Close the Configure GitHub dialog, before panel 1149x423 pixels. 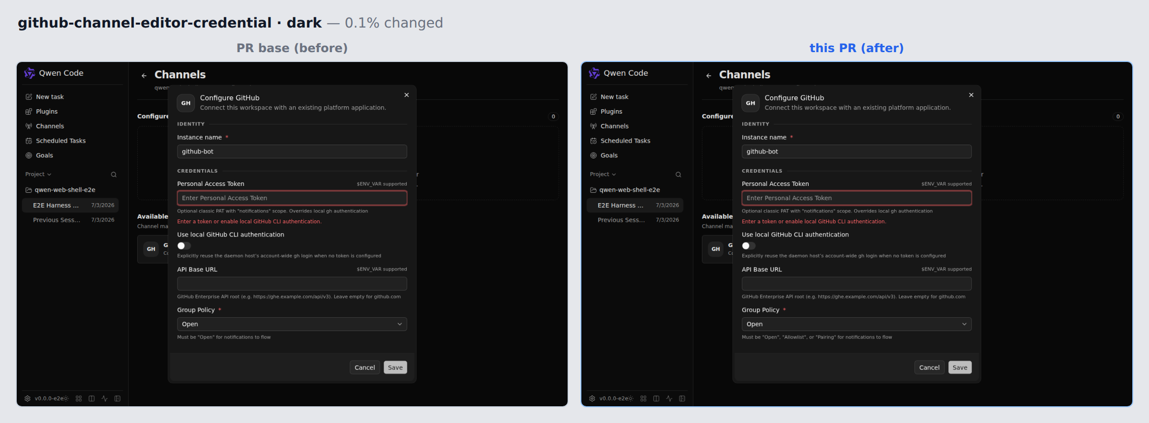407,95
